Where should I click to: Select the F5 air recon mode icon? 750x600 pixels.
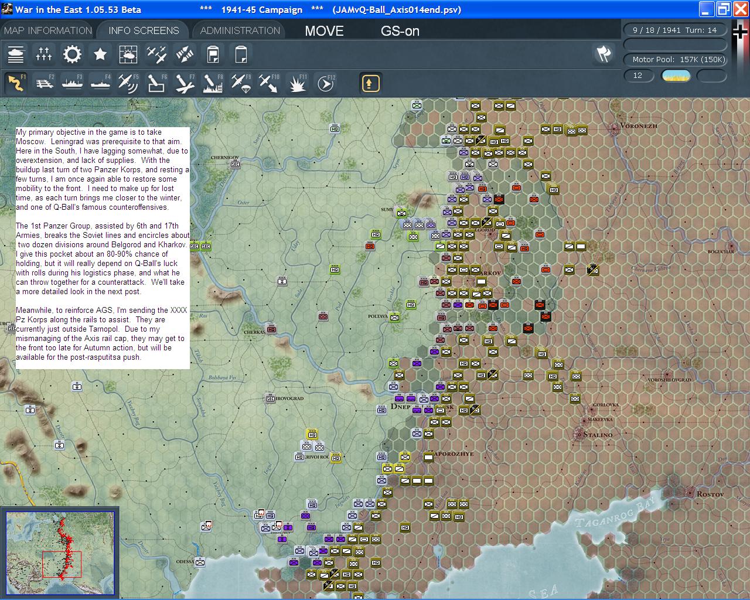point(128,83)
